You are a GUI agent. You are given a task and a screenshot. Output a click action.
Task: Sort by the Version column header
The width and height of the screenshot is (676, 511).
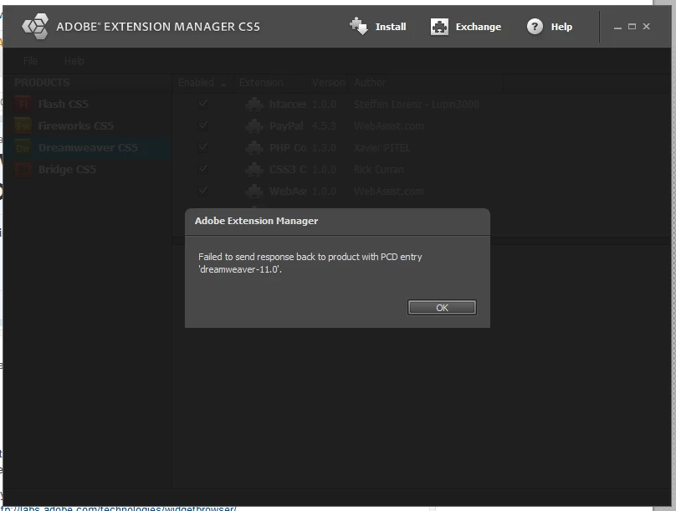[x=328, y=82]
